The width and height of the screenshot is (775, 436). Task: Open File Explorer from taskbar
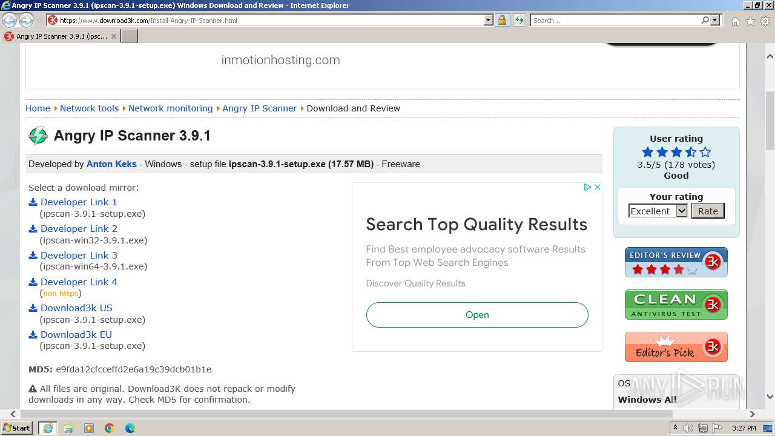click(x=68, y=428)
